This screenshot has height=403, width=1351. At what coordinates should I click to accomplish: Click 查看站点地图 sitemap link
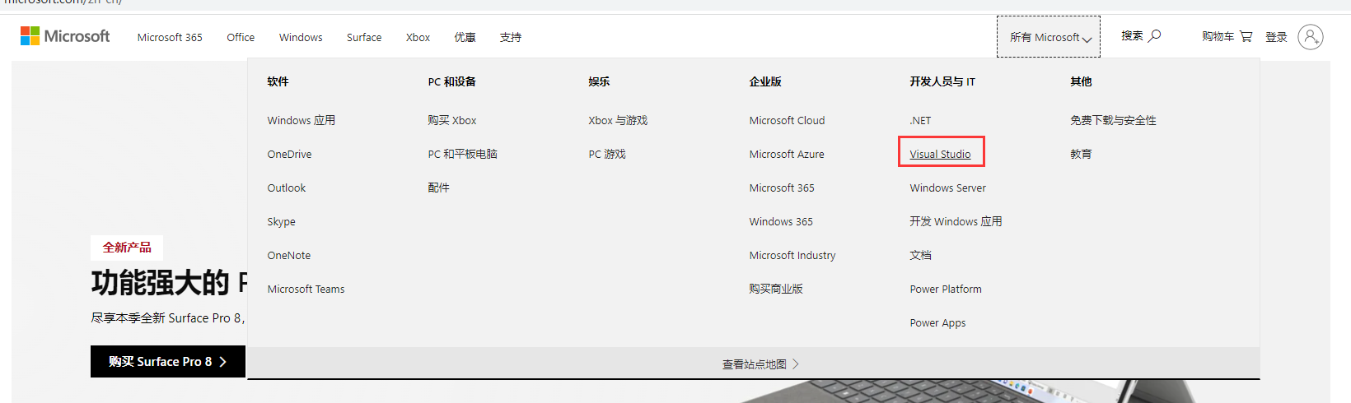[760, 364]
